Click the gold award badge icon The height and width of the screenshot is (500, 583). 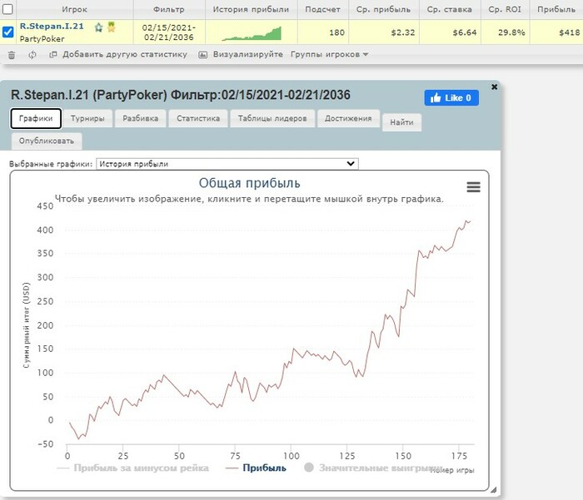click(111, 27)
